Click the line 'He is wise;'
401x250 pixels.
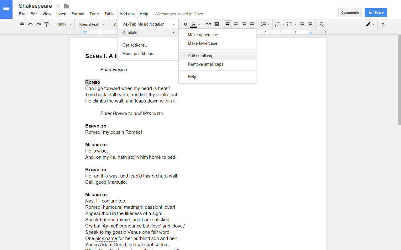[x=96, y=151]
